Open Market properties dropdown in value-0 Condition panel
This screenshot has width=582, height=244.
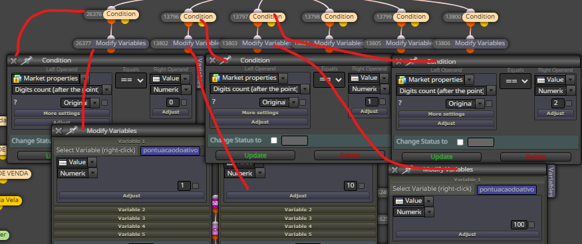[x=84, y=78]
